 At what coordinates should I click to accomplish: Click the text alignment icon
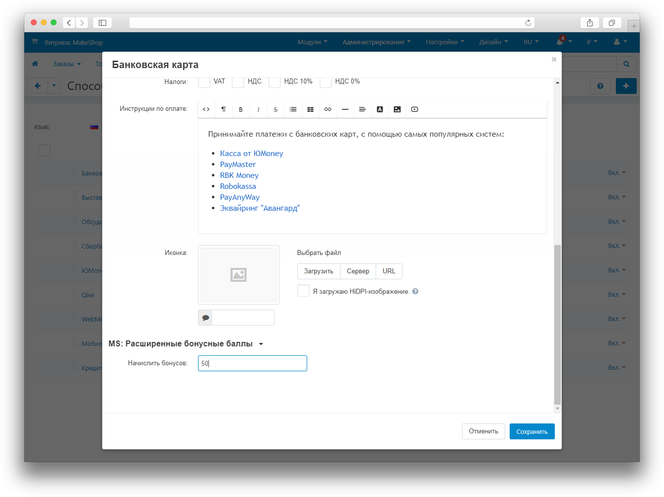[362, 109]
